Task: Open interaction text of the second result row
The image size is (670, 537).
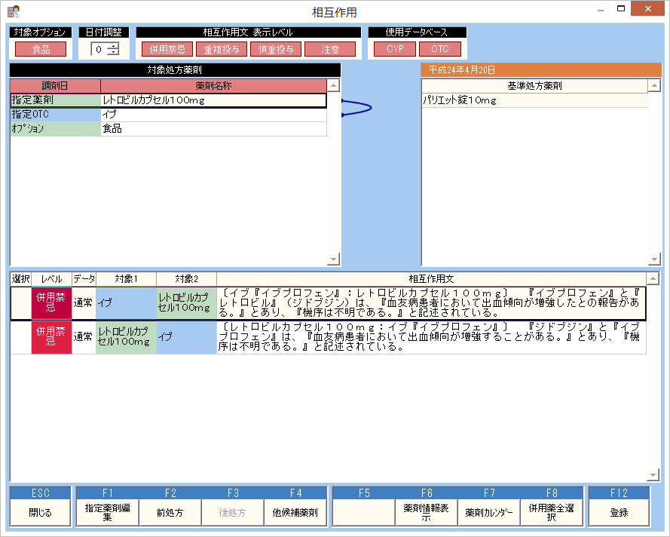Action: 431,337
